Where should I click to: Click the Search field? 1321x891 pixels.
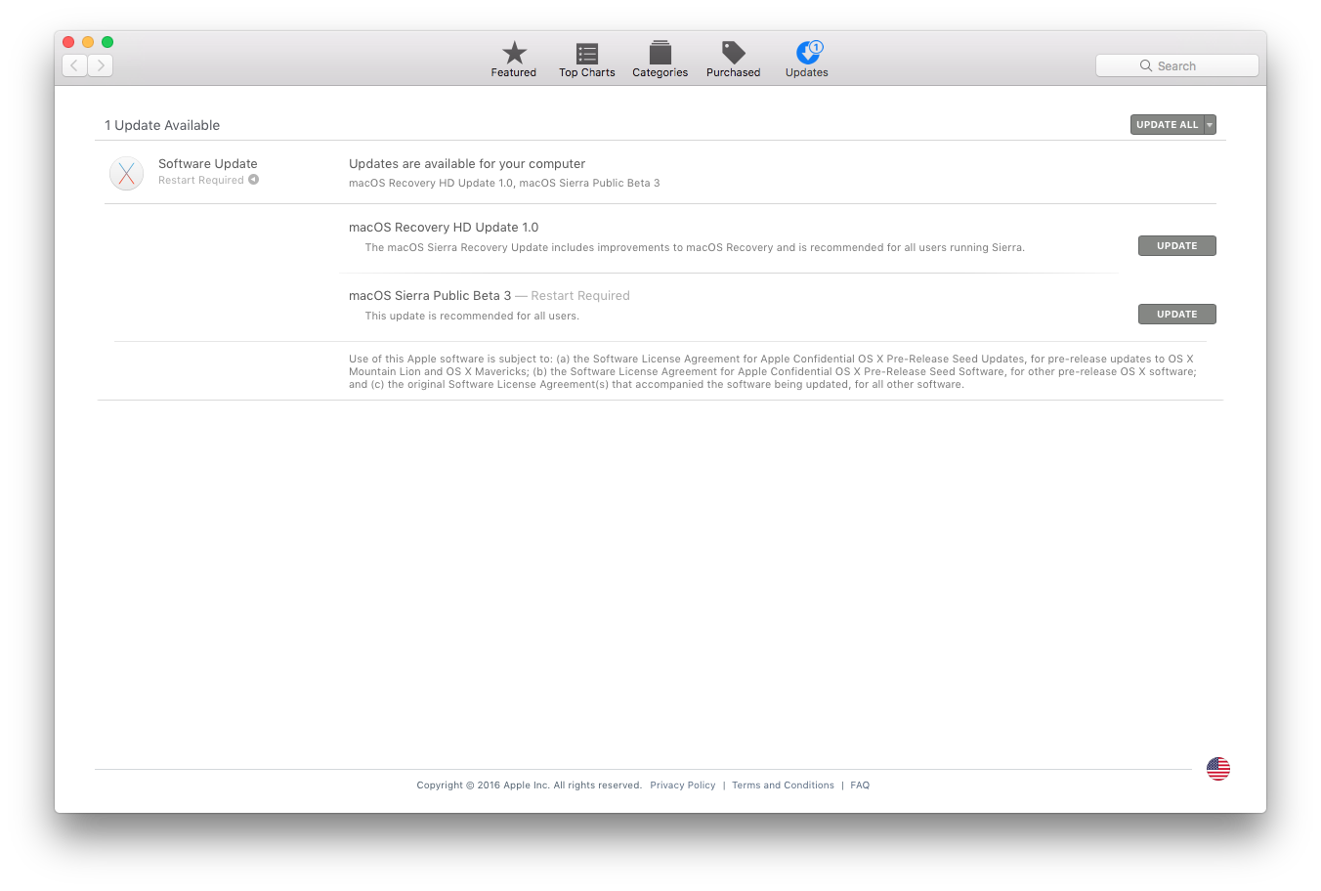tap(1177, 65)
